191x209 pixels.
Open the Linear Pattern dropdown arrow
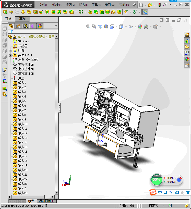[x=85, y=12]
